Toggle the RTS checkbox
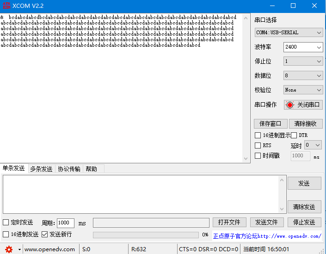This screenshot has height=254, width=326. (x=258, y=145)
